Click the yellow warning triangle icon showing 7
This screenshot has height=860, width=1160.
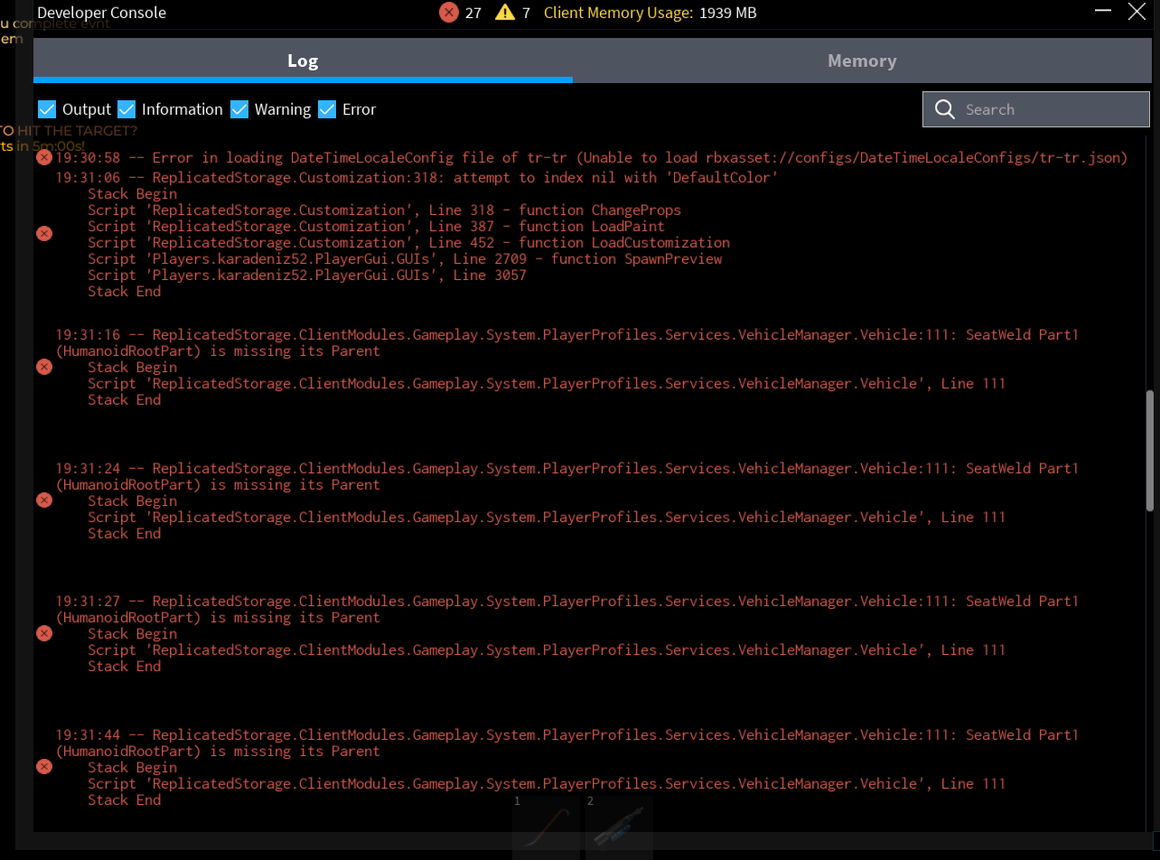tap(505, 13)
